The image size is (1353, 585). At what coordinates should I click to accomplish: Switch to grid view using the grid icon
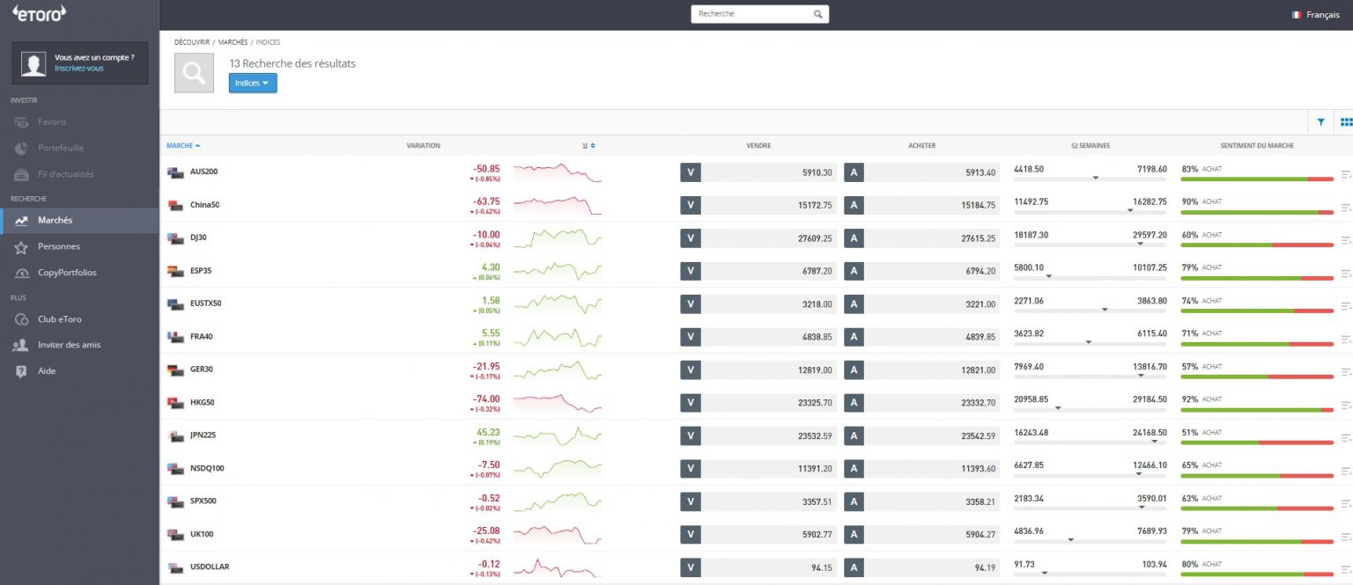click(x=1345, y=122)
